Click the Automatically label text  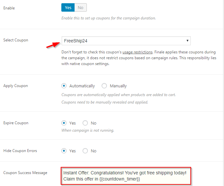click(x=82, y=86)
